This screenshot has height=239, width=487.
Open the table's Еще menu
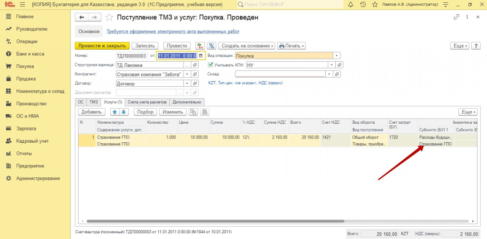[468, 112]
